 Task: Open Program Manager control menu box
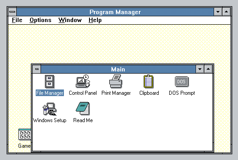[x=12, y=12]
